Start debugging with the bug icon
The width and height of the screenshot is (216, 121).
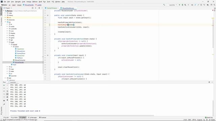182,5
